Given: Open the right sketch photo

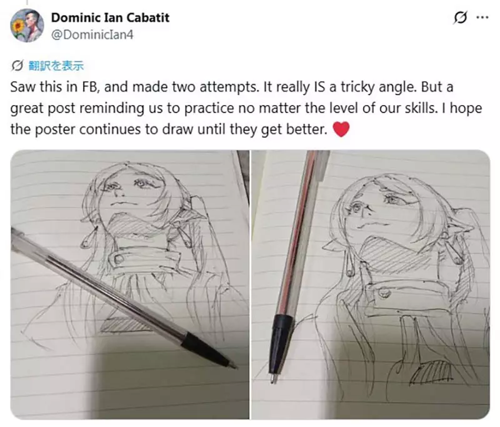Looking at the screenshot, I should tap(370, 284).
